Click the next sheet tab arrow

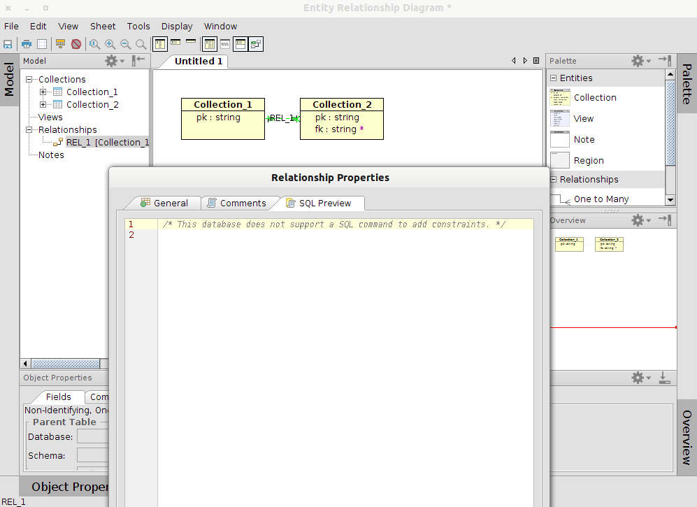(x=525, y=60)
